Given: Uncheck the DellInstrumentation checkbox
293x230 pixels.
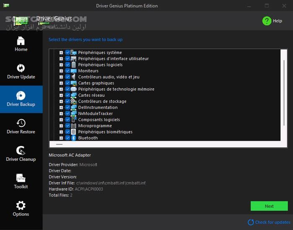Looking at the screenshot, I should [x=67, y=108].
